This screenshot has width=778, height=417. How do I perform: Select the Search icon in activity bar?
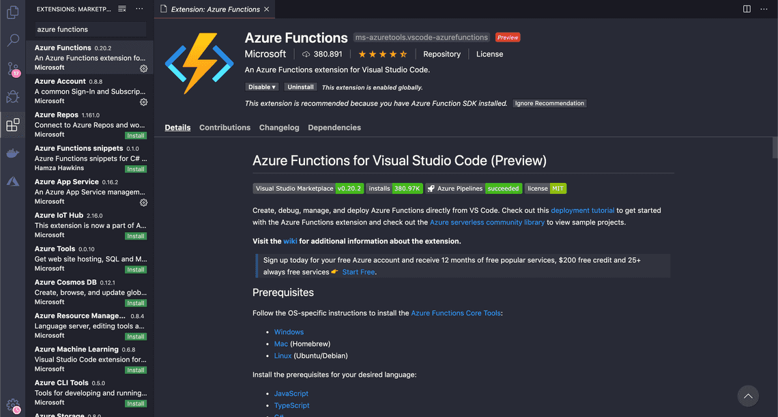[x=12, y=41]
